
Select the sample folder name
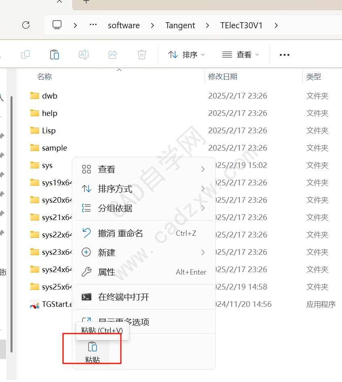[x=55, y=148]
